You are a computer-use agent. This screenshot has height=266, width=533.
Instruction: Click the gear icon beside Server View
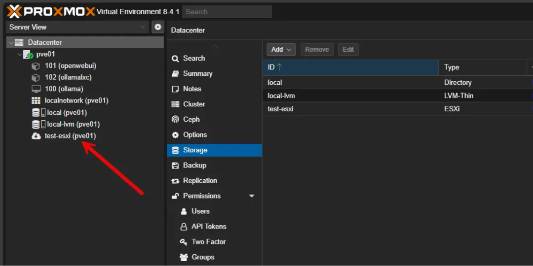158,27
